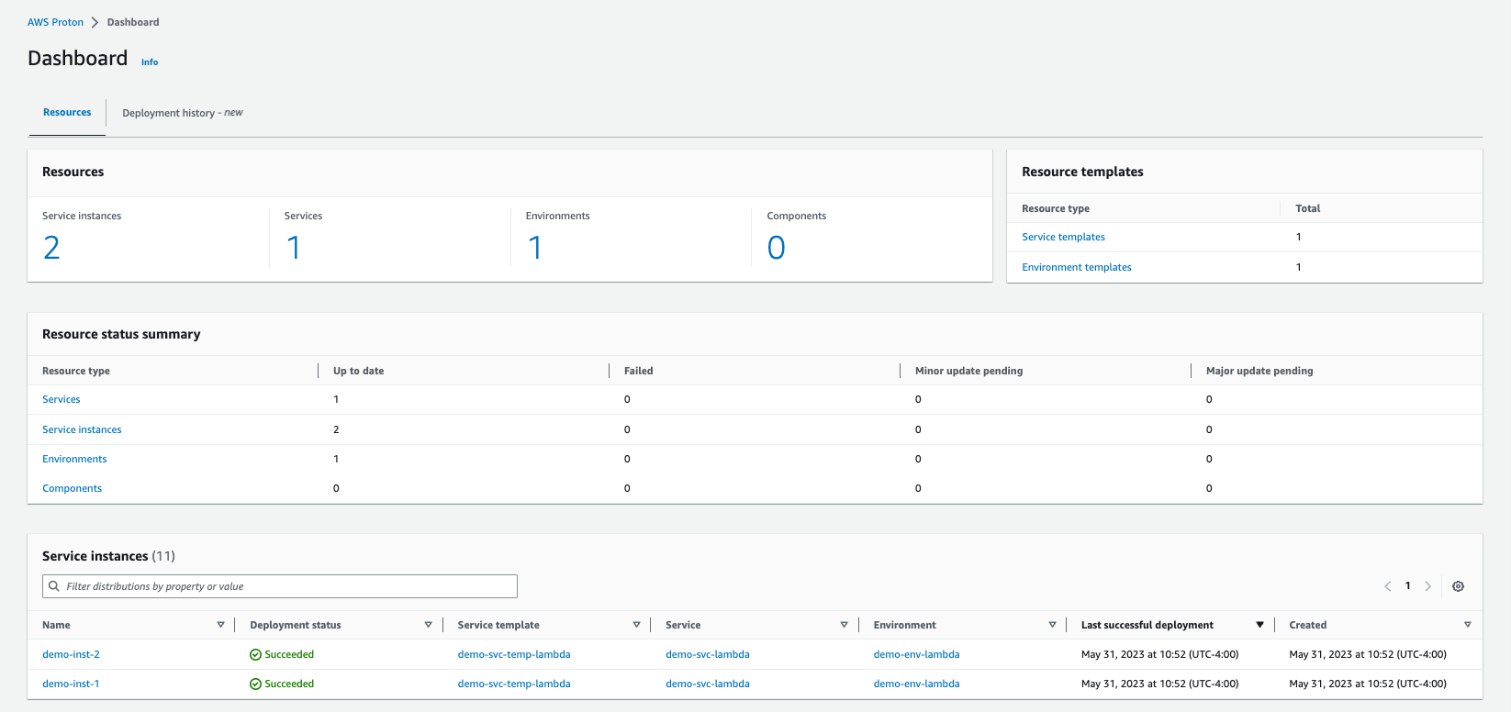Image resolution: width=1511 pixels, height=712 pixels.
Task: Sort by Name column arrow
Action: [220, 625]
